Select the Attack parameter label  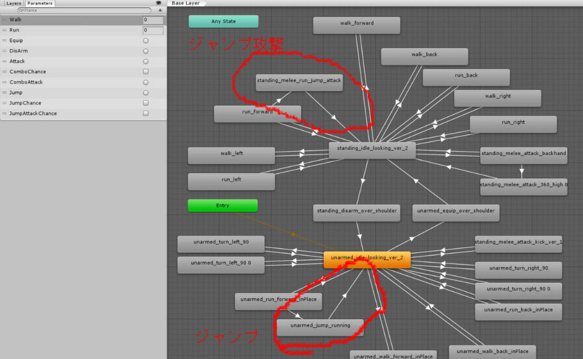pyautogui.click(x=17, y=61)
